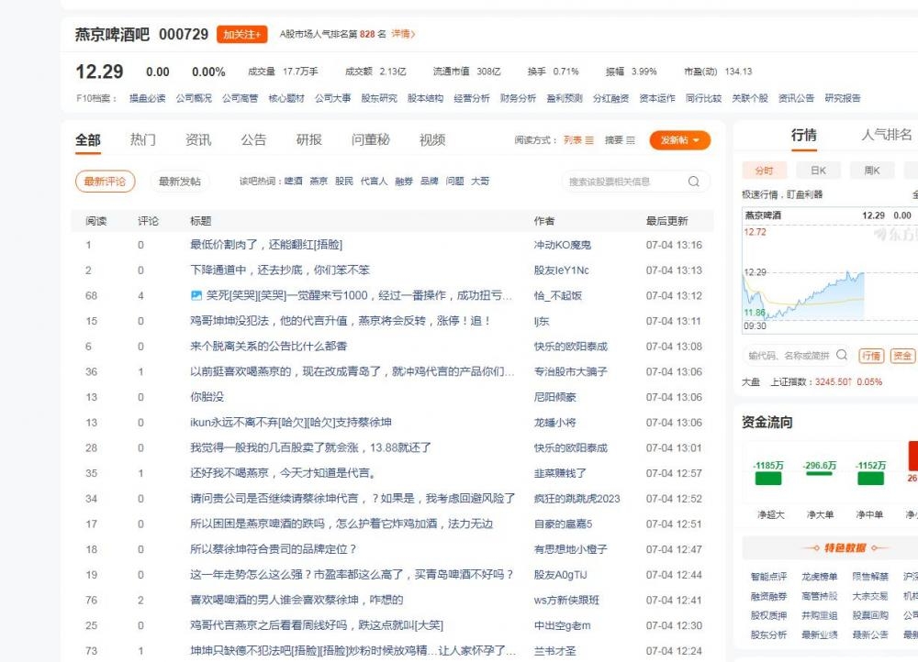Select the 周K chart button
Image resolution: width=918 pixels, height=662 pixels.
click(x=872, y=171)
